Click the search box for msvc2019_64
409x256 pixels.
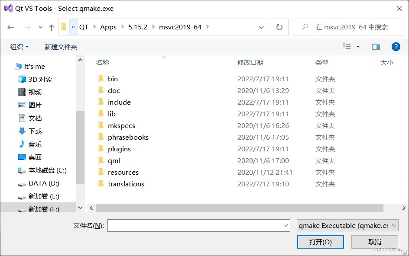pyautogui.click(x=348, y=27)
